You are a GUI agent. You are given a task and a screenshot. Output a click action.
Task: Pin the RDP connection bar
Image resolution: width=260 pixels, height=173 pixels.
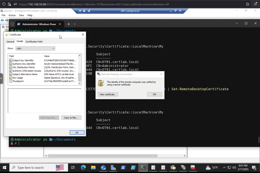point(80,11)
